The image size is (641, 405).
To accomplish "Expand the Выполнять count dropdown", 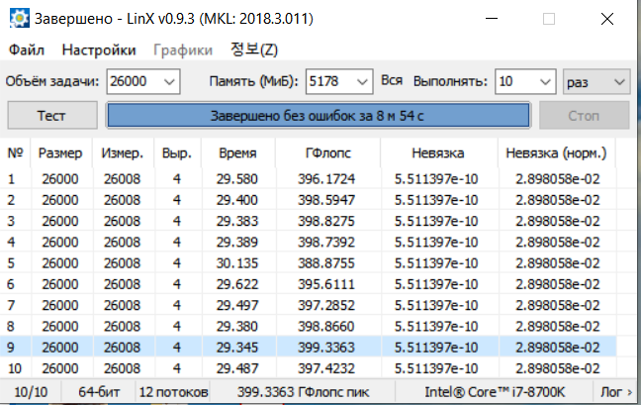I will click(525, 82).
